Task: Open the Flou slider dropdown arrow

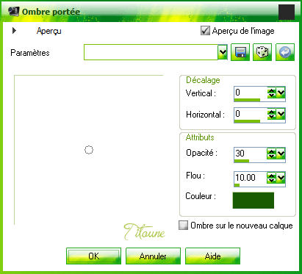Action: [x=281, y=178]
